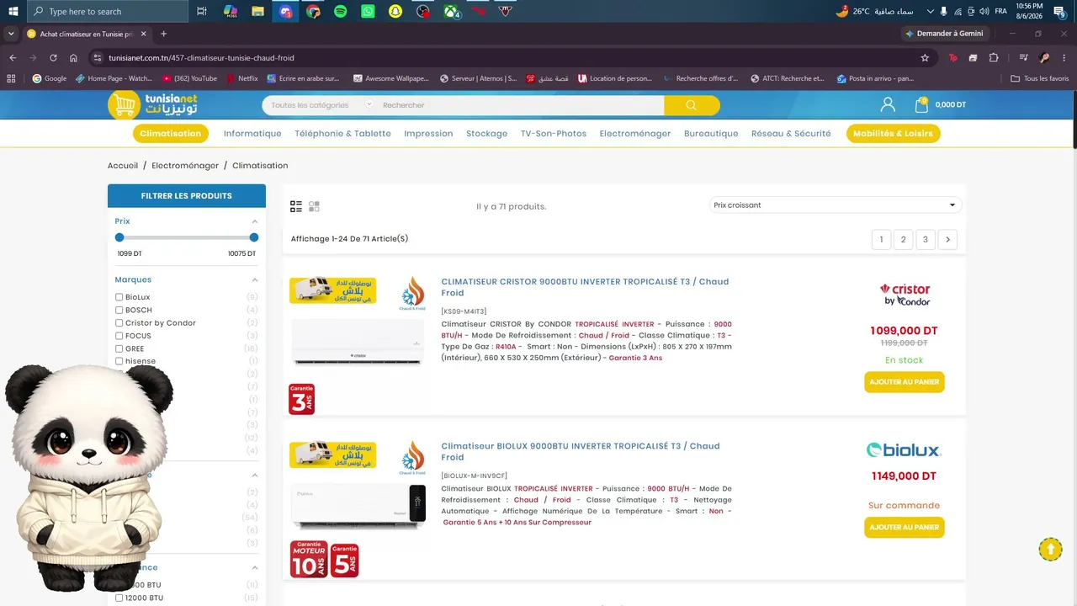Bookmark this page with the star icon
The width and height of the screenshot is (1077, 606).
[x=925, y=58]
